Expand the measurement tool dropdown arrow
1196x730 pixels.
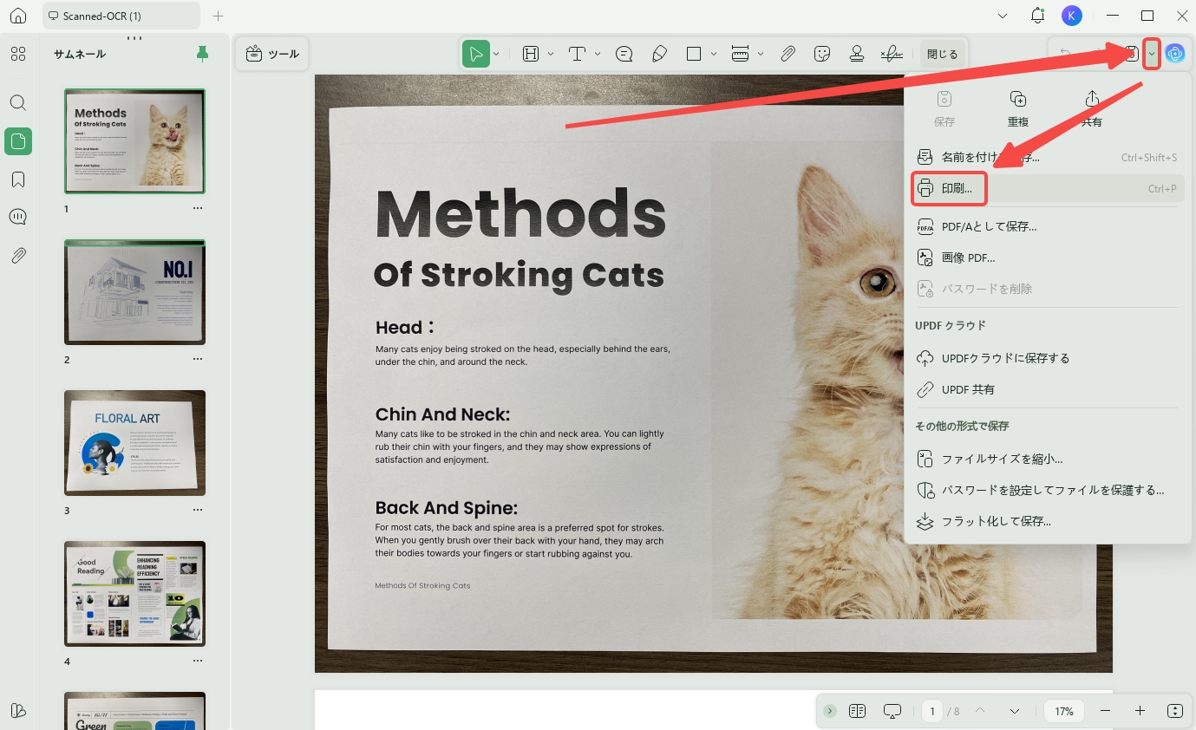[x=761, y=54]
